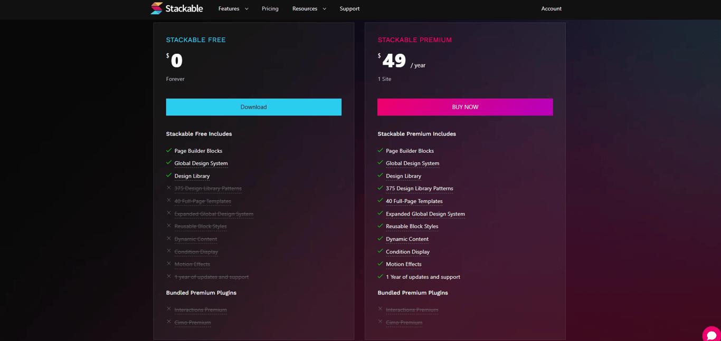
Task: Click Condition Display in Premium plan
Action: tap(407, 252)
